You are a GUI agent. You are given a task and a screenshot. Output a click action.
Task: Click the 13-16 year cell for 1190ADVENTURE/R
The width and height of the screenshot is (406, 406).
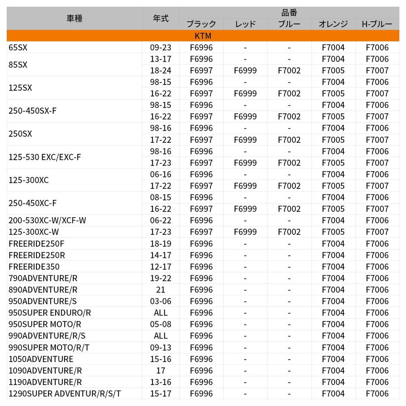tap(161, 382)
